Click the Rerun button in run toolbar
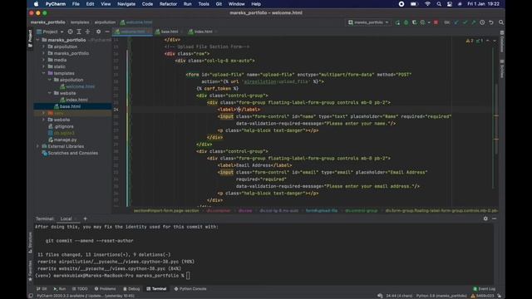This screenshot has height=299, width=532. (397, 22)
